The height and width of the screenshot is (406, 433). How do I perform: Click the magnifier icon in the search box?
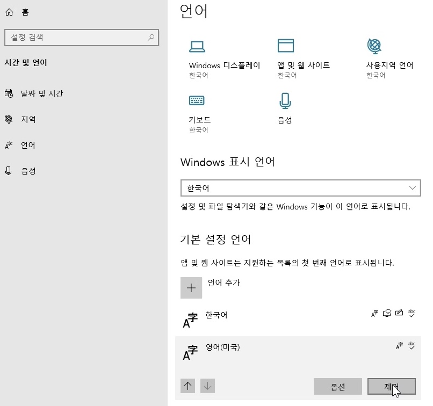point(151,37)
